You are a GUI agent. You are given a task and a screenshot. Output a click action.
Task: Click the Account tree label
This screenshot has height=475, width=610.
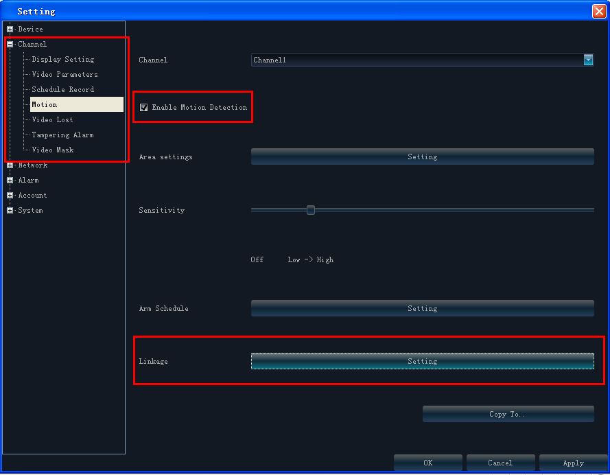click(32, 196)
